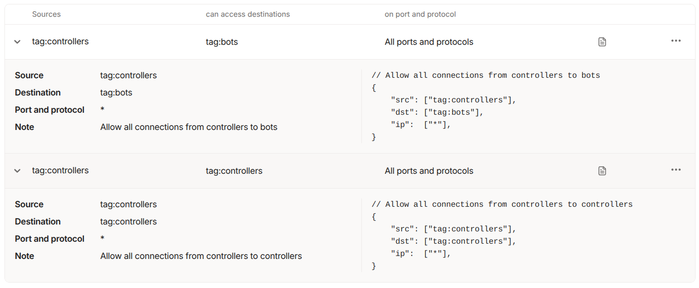The image size is (699, 288).
Task: Click the 'on port and protocol' header
Action: click(x=420, y=14)
